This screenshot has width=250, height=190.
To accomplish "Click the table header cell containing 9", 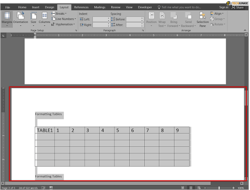I will click(x=182, y=130).
